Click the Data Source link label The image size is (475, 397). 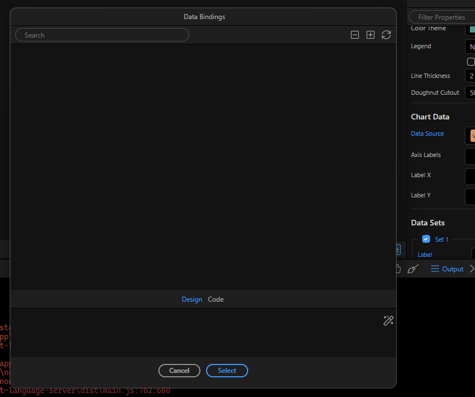pos(427,133)
